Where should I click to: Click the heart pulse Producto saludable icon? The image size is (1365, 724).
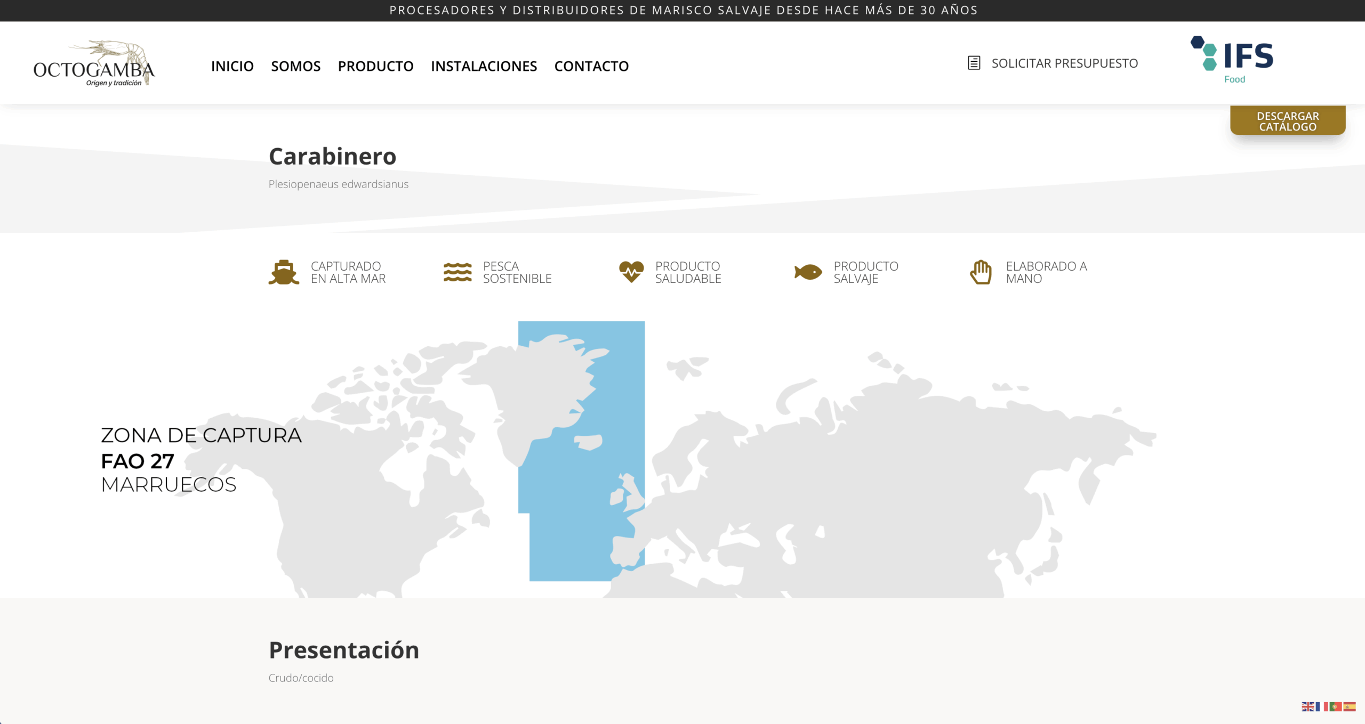pos(631,272)
